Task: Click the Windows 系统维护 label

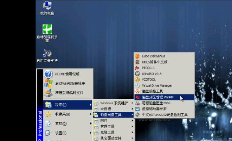Action: tap(114, 103)
